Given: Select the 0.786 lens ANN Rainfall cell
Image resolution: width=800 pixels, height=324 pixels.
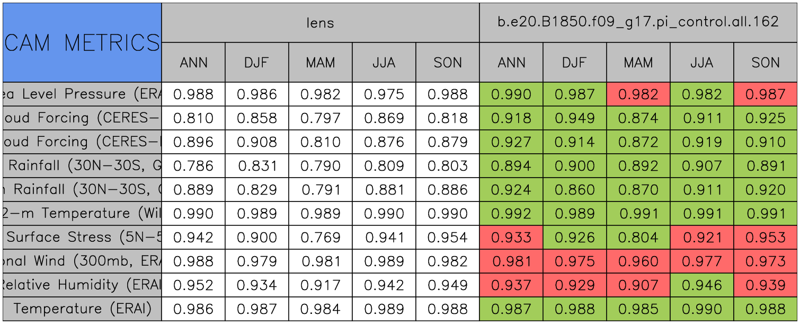Looking at the screenshot, I should pyautogui.click(x=193, y=166).
